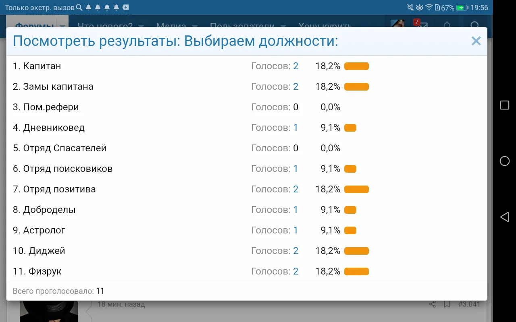The height and width of the screenshot is (322, 516).
Task: Close the poll results dialog with the X
Action: pyautogui.click(x=476, y=41)
